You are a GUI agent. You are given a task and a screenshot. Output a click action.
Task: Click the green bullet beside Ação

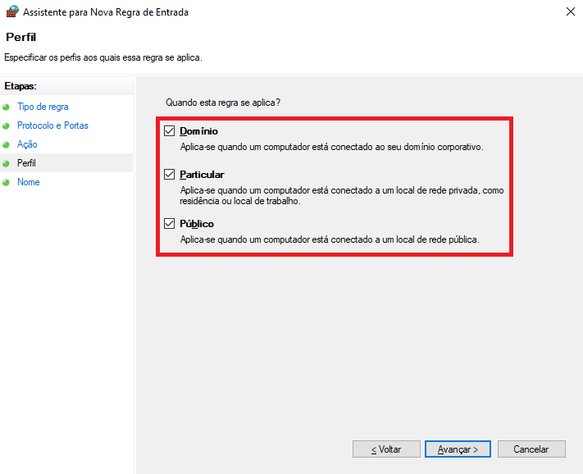[x=6, y=144]
